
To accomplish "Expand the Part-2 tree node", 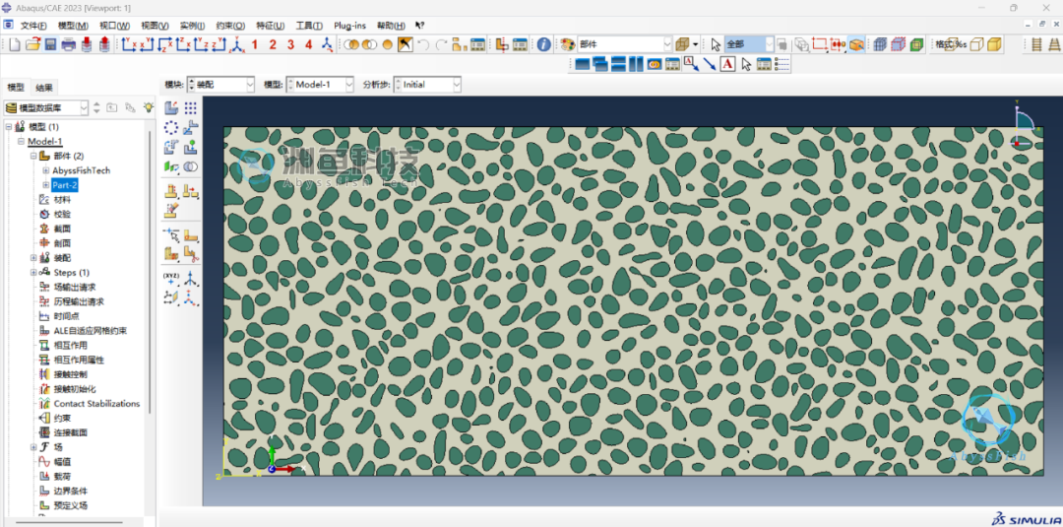I will (x=45, y=185).
